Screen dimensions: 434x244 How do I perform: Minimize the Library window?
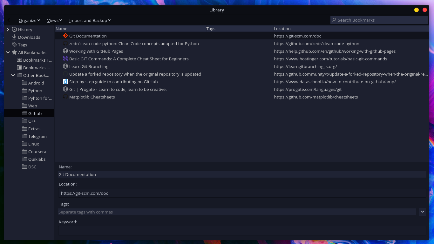click(x=417, y=10)
